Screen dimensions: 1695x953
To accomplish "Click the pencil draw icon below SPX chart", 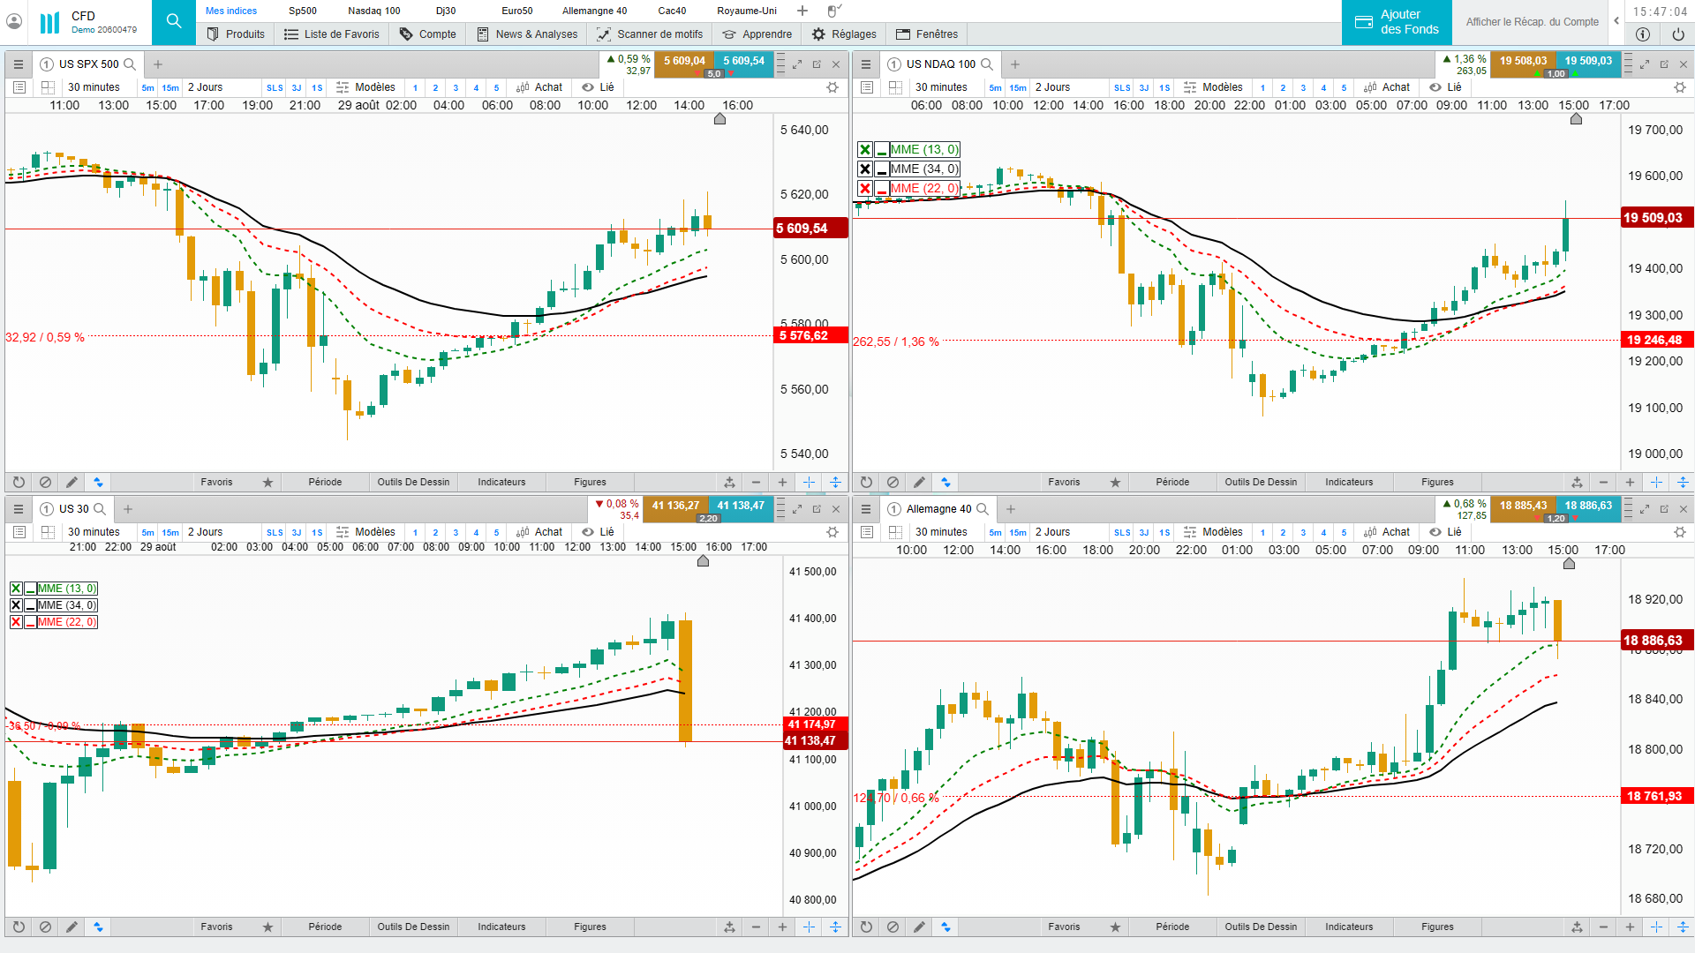I will 72,482.
